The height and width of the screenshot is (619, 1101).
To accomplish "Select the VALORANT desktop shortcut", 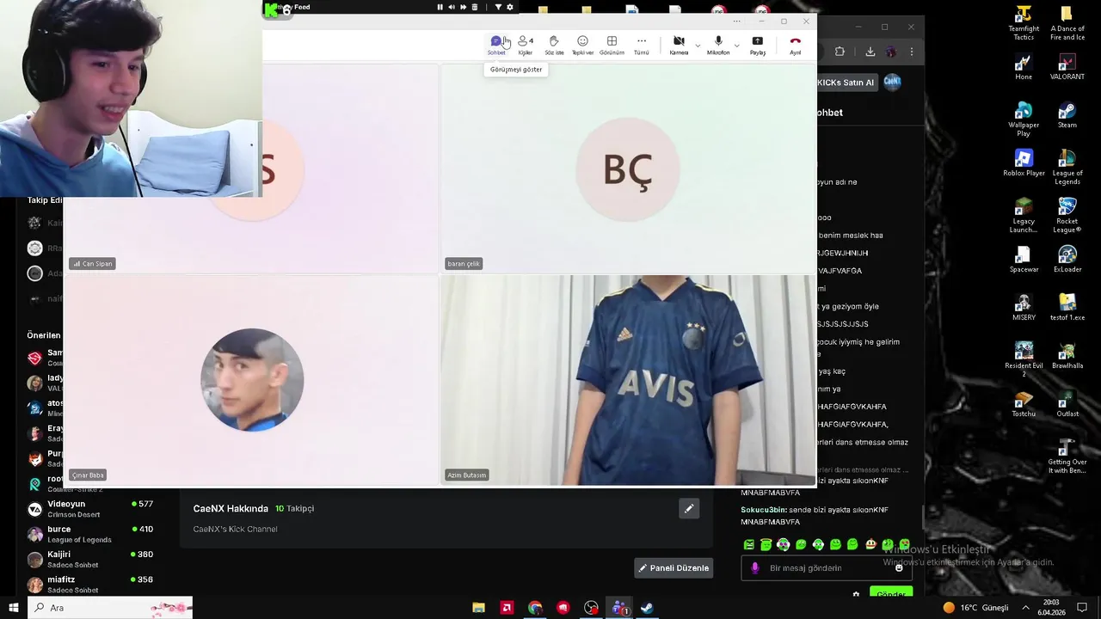I will (1067, 67).
